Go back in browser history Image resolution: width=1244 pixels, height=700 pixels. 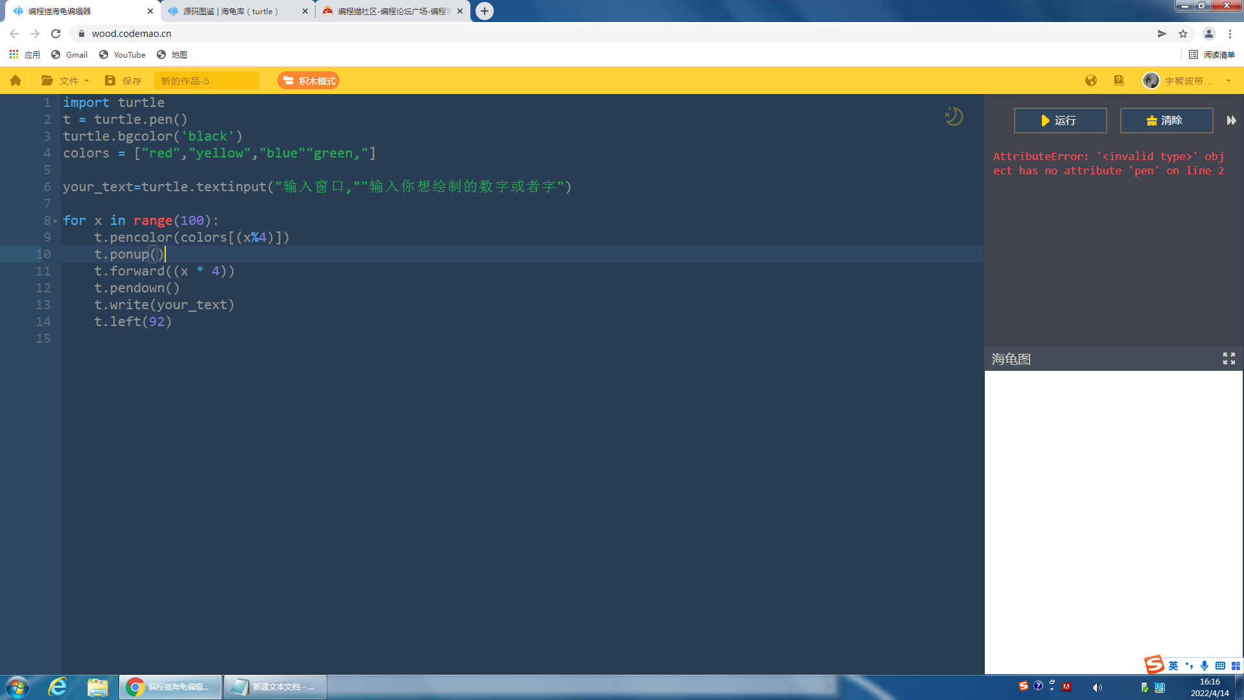(x=14, y=34)
